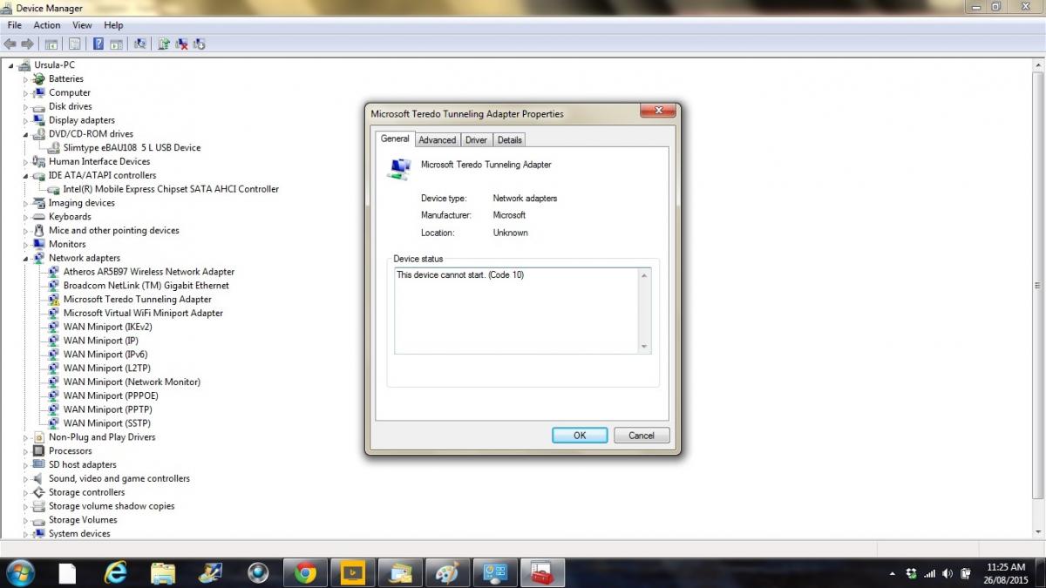The width and height of the screenshot is (1046, 588).
Task: Open Internet Explorer from taskbar
Action: (x=115, y=572)
